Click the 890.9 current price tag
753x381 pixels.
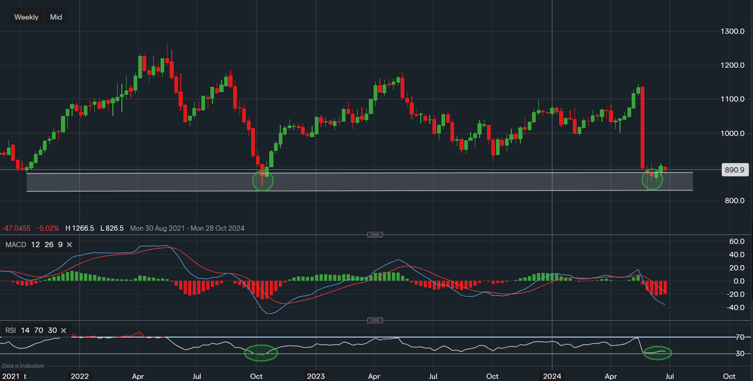pyautogui.click(x=734, y=170)
